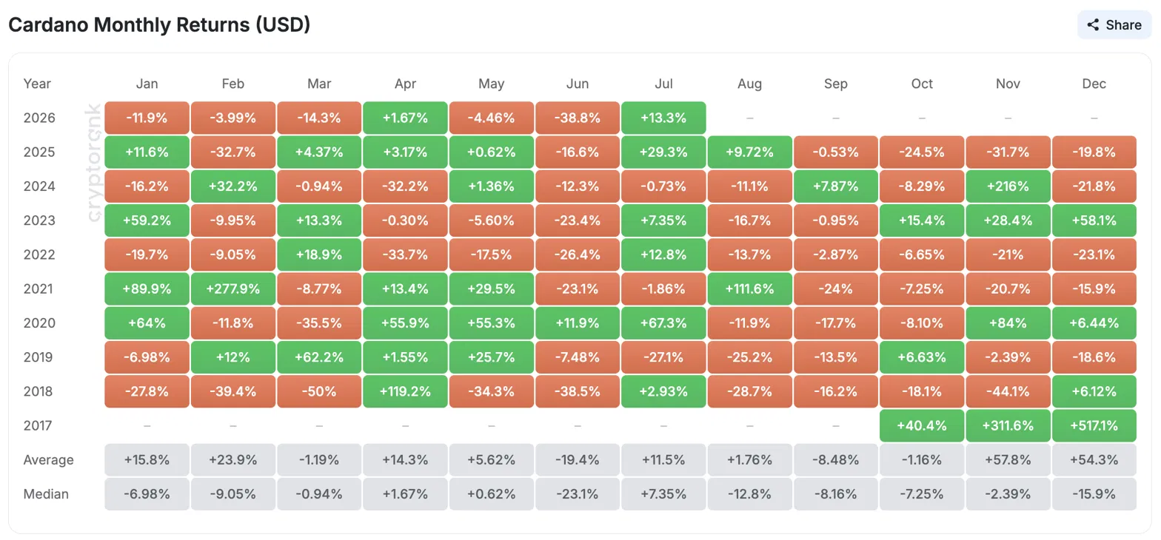Image resolution: width=1161 pixels, height=540 pixels.
Task: Click the 2026 June -38.8% cell
Action: [x=578, y=118]
